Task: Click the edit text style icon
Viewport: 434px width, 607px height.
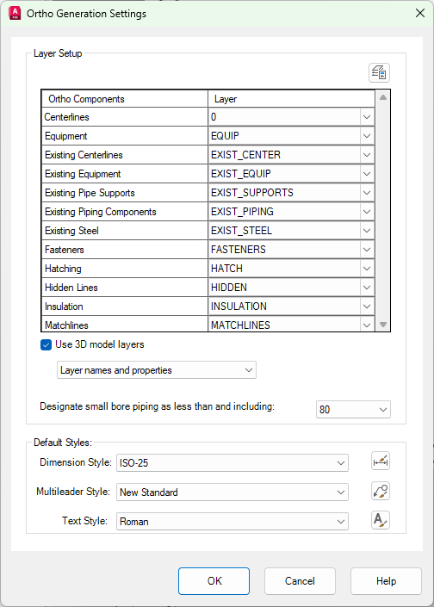Action: click(381, 520)
